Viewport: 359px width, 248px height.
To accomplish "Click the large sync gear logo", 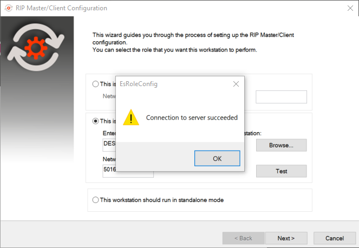I will pos(36,48).
